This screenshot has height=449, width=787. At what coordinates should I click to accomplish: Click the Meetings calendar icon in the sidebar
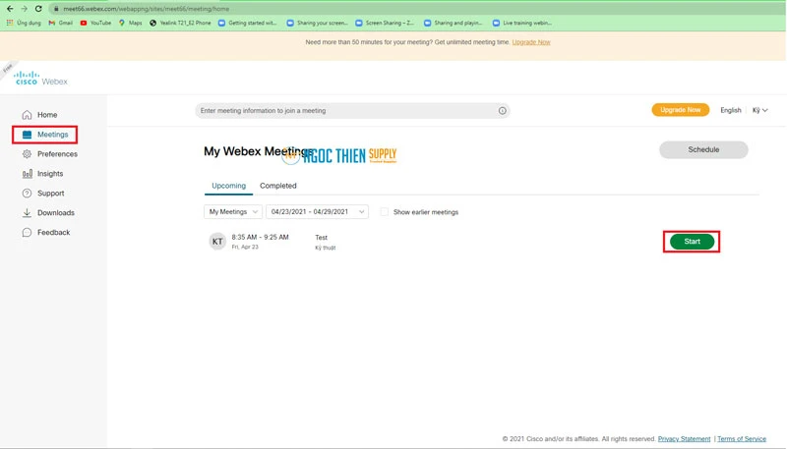pos(28,135)
